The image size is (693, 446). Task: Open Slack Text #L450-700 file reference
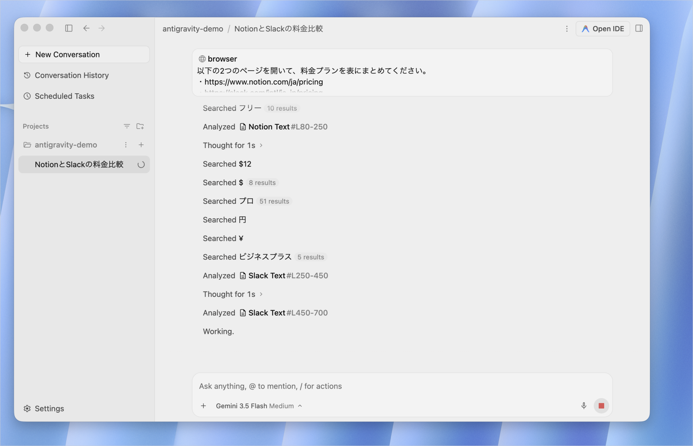(x=284, y=313)
